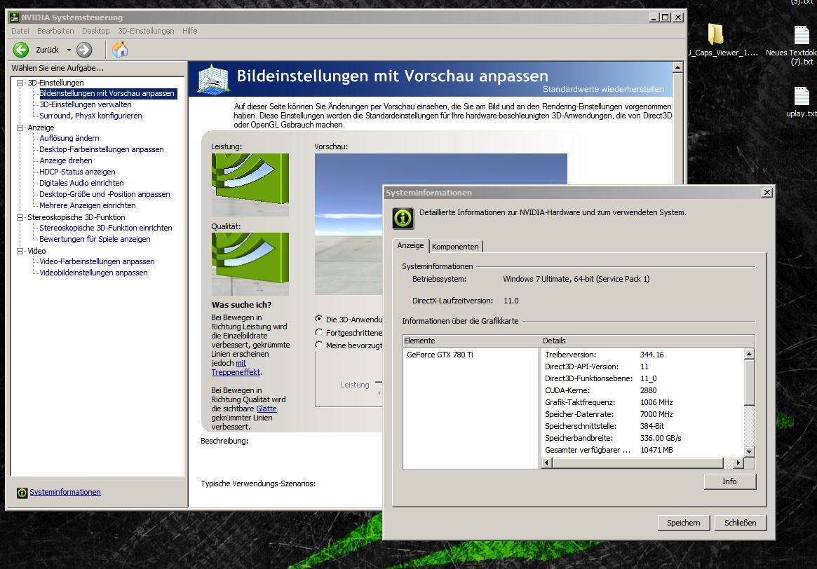This screenshot has width=817, height=569.
Task: Open 'Desktop-Farbeinstellungen anpassen' tree item
Action: pyautogui.click(x=102, y=149)
